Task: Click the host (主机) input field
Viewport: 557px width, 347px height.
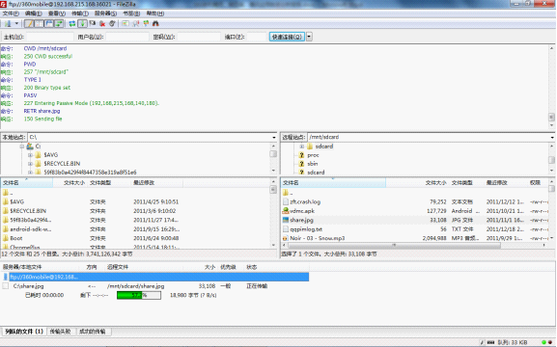Action: click(x=50, y=37)
